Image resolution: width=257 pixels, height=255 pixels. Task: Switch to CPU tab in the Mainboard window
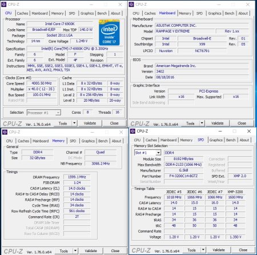[x=136, y=13]
